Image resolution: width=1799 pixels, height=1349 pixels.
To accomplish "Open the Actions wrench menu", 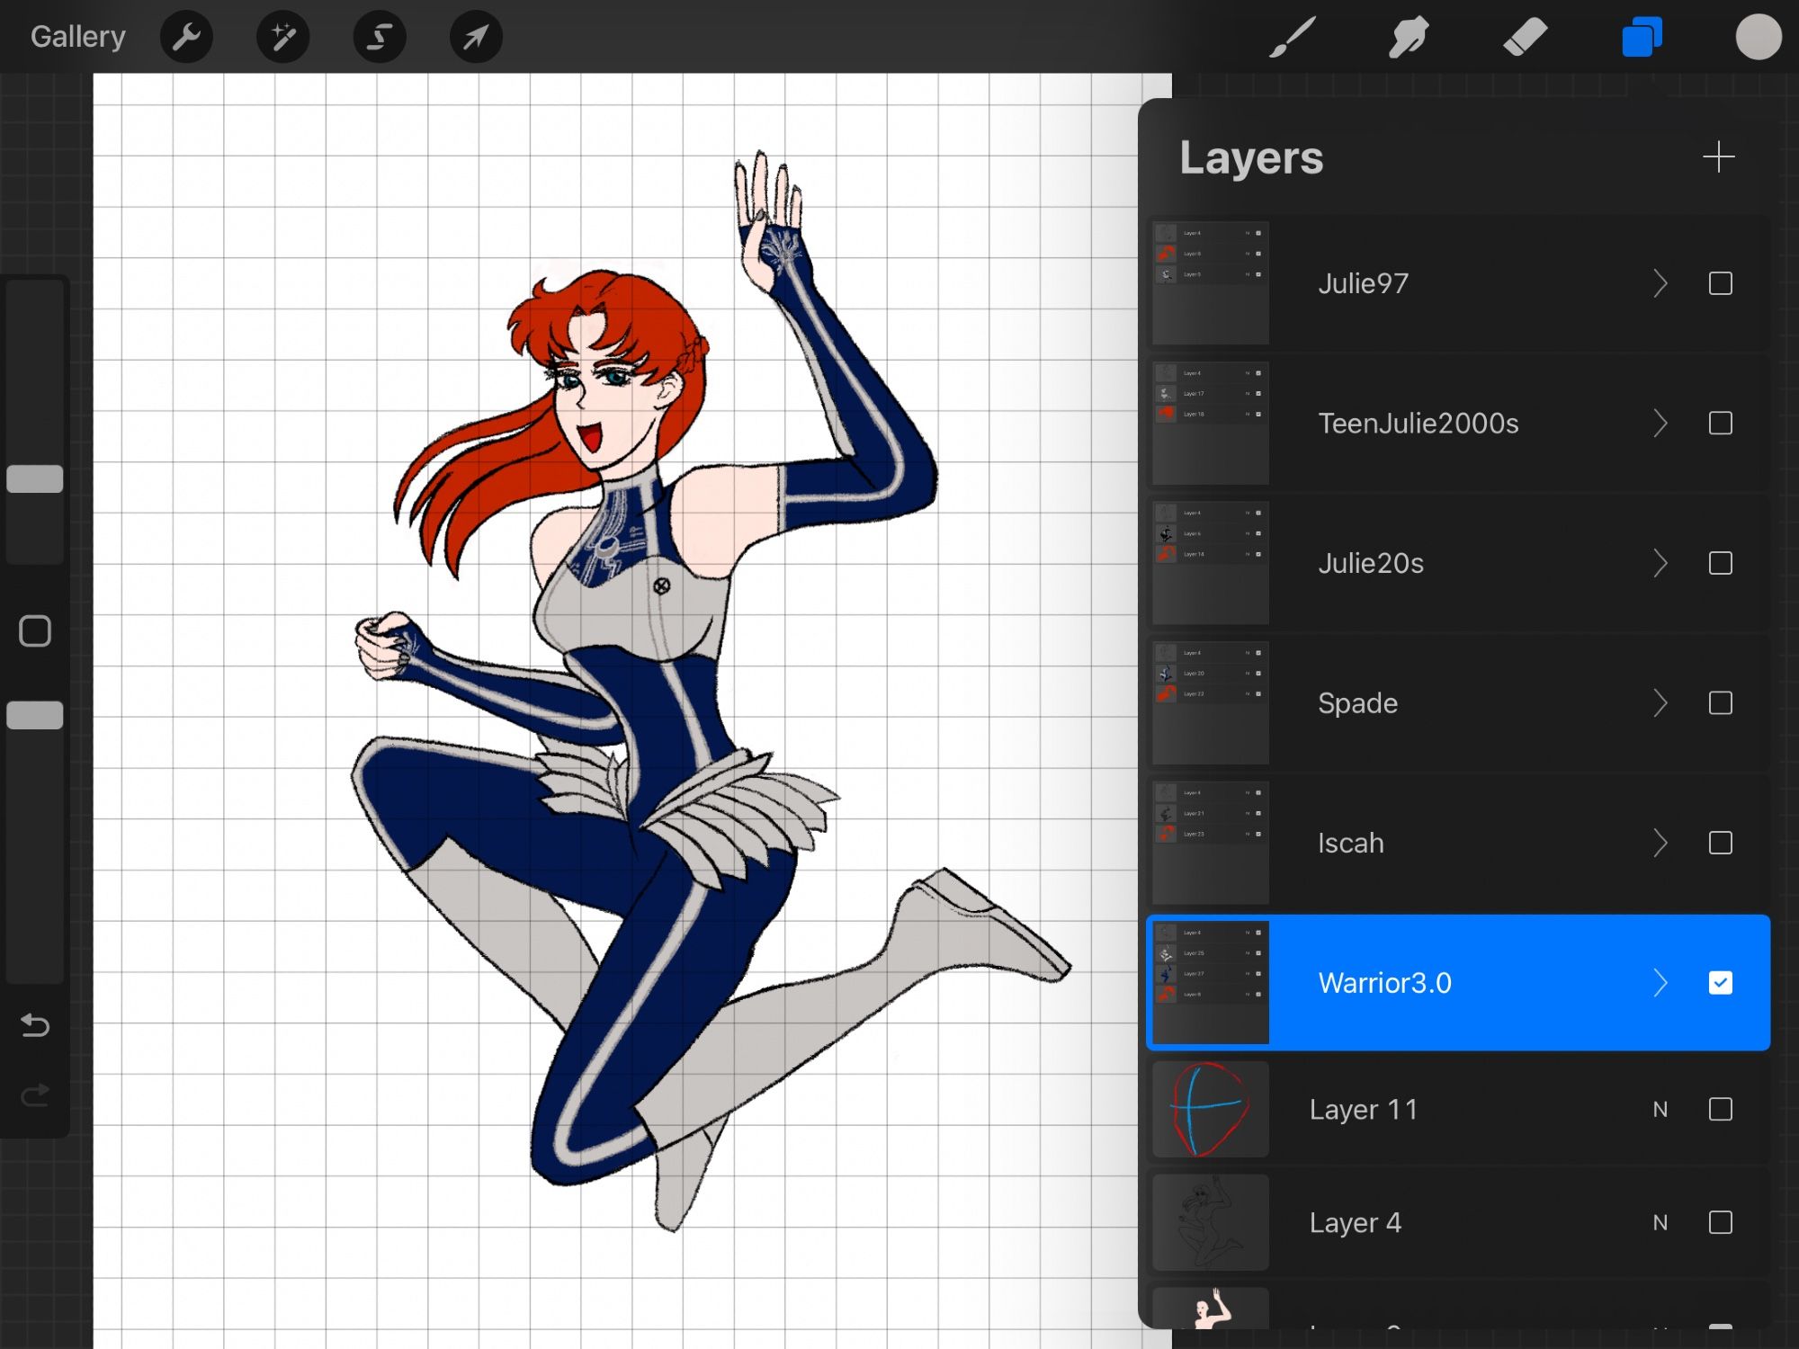I will 186,37.
